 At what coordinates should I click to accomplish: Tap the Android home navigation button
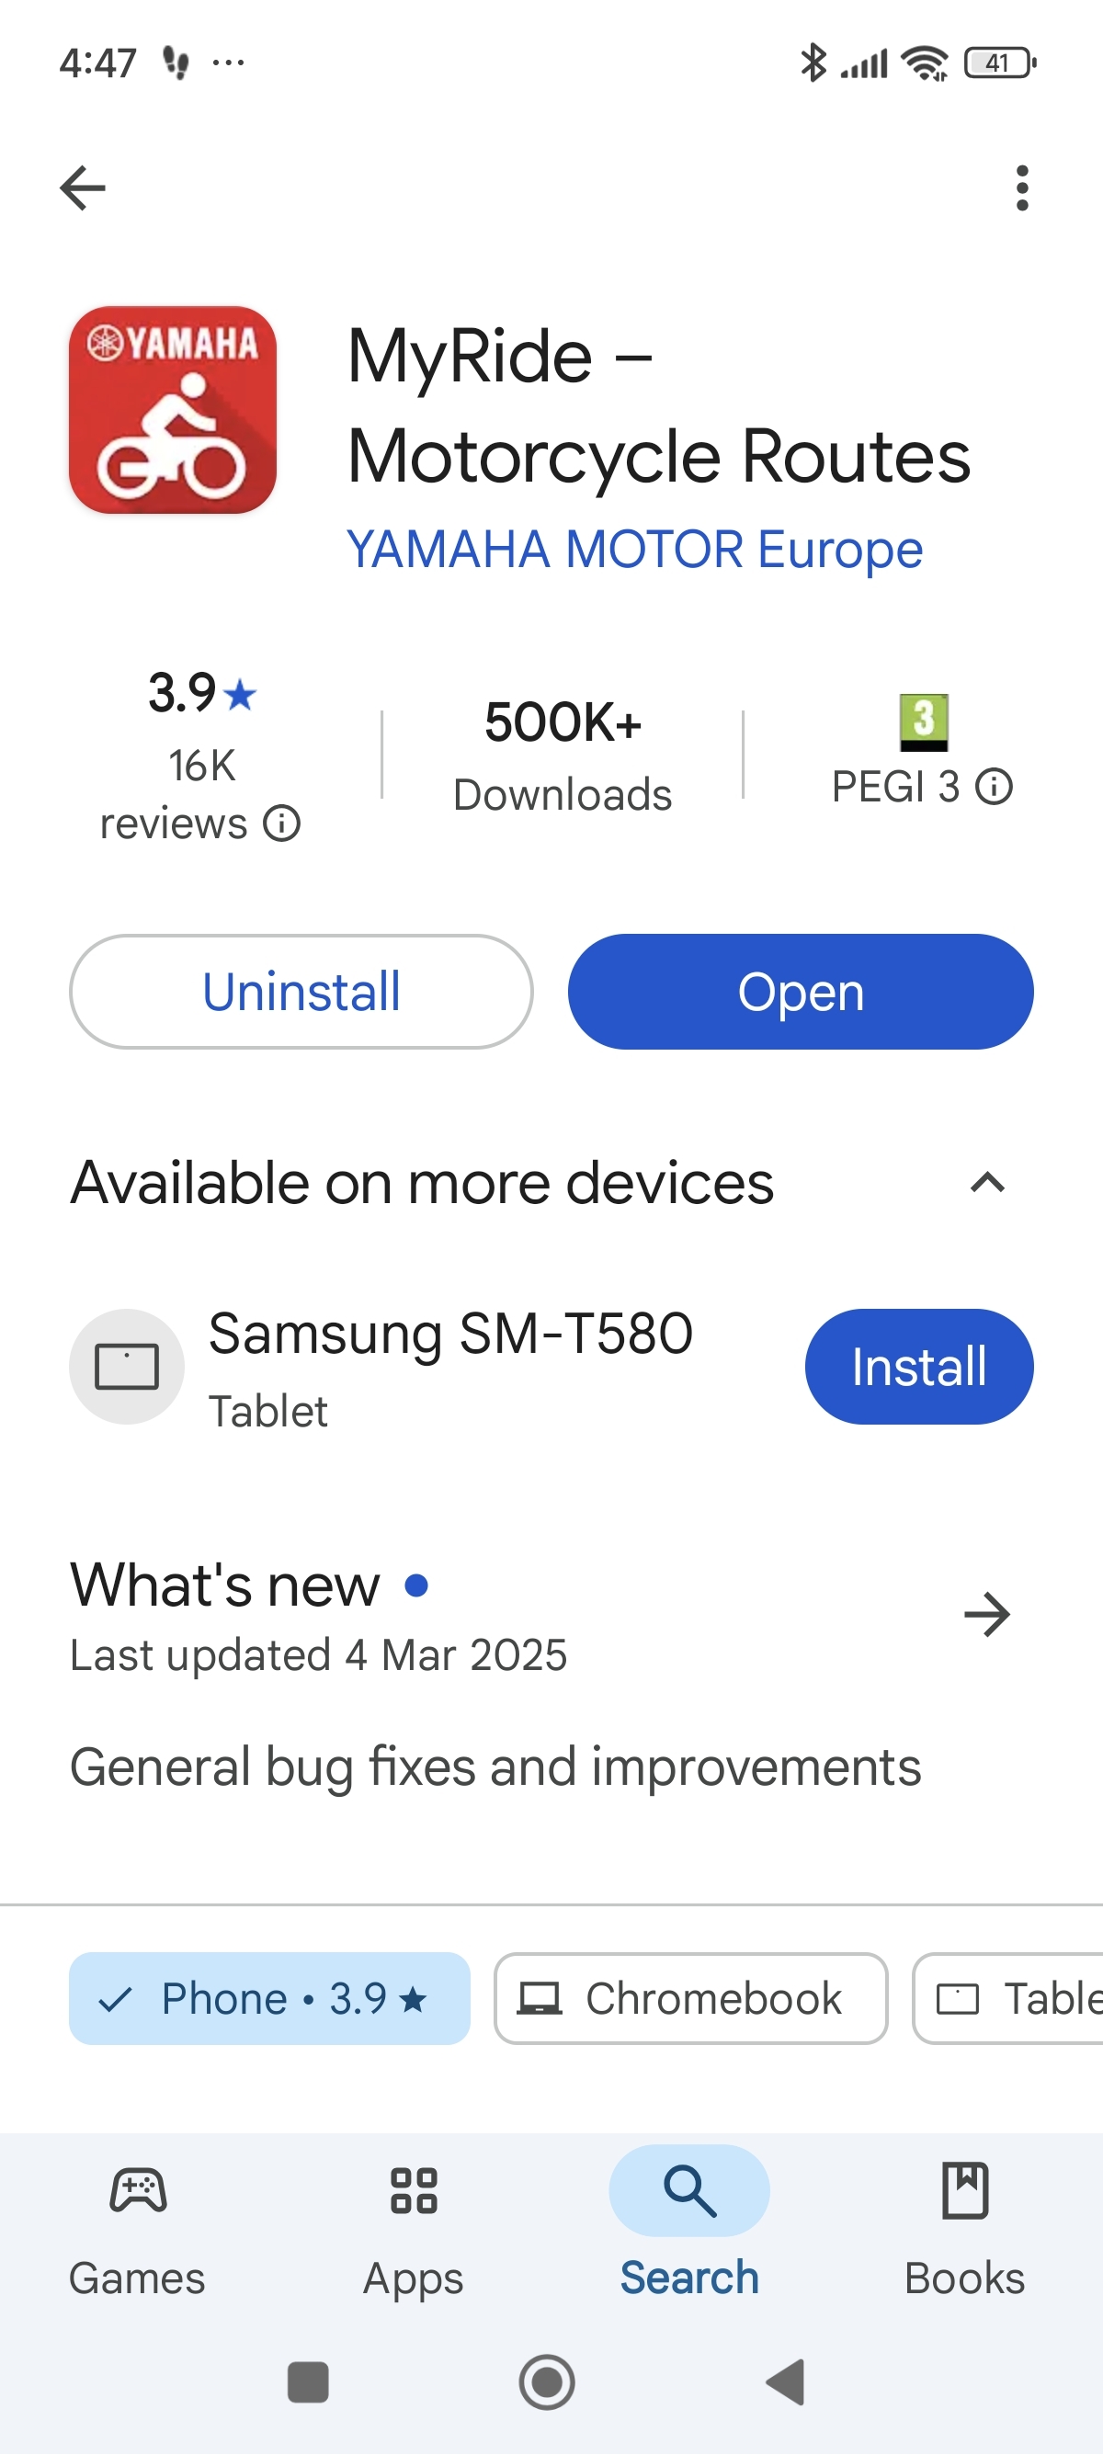pos(547,2381)
